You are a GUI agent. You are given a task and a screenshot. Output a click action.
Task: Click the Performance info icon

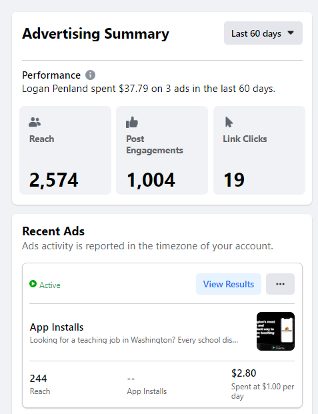(x=90, y=75)
